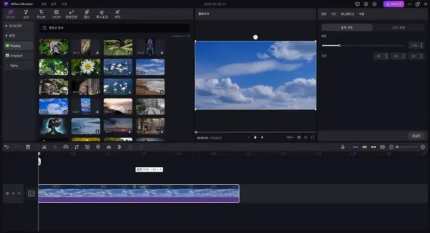Click the Reset (재설정) button
430x233 pixels.
click(416, 135)
